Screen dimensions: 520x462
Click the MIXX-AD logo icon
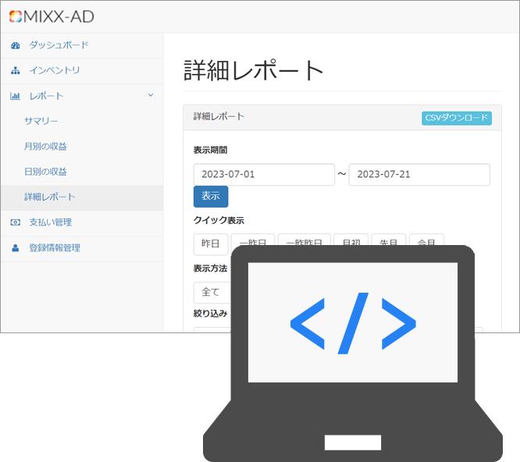click(x=15, y=16)
